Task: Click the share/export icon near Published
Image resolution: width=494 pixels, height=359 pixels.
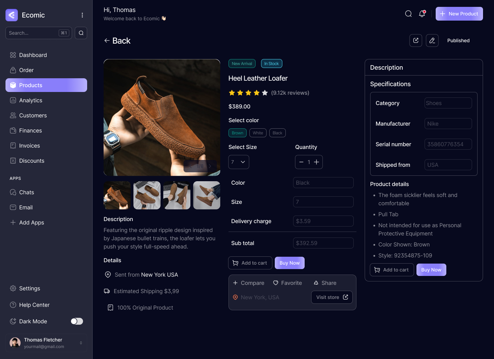Action: coord(415,40)
